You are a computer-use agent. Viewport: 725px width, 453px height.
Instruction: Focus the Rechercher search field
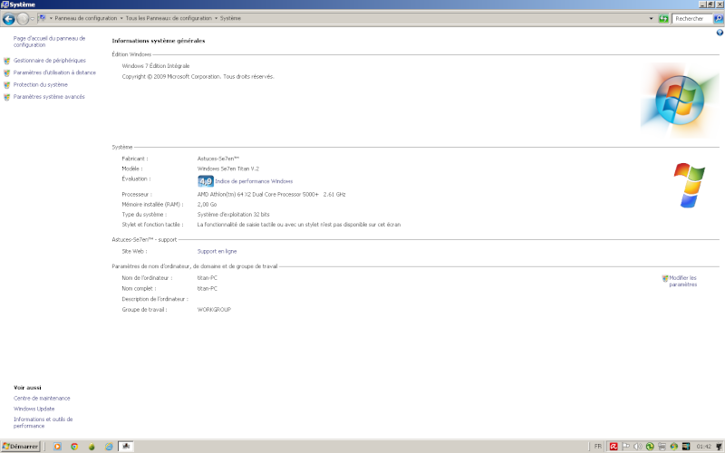click(692, 18)
